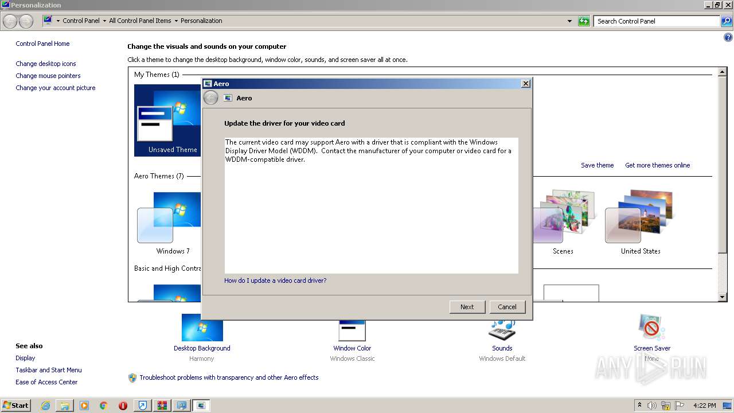Select the Unsaved Theme thumbnail

click(x=167, y=120)
